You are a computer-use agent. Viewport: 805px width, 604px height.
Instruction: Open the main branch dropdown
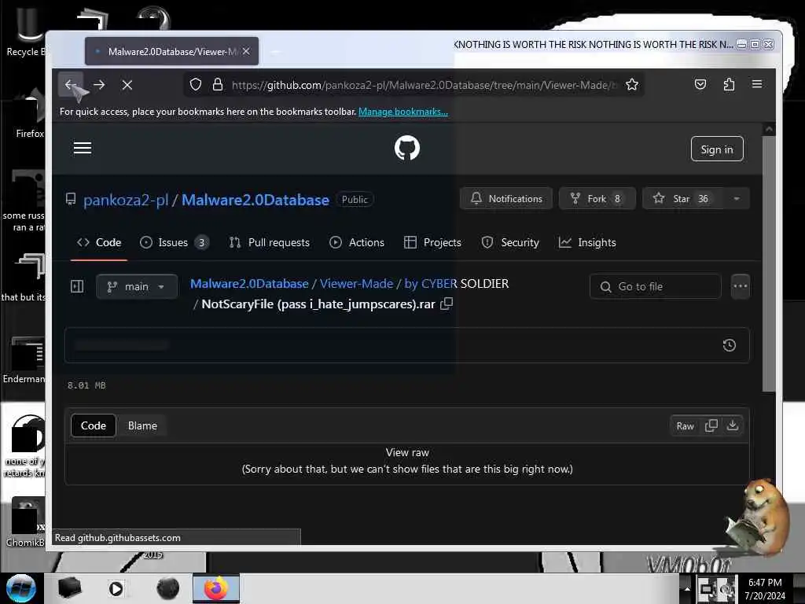pos(137,286)
